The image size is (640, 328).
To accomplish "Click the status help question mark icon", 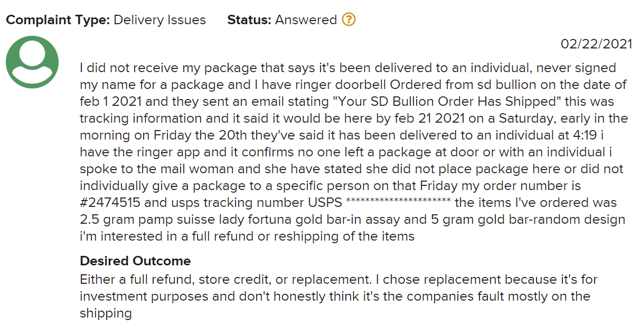I will 349,20.
